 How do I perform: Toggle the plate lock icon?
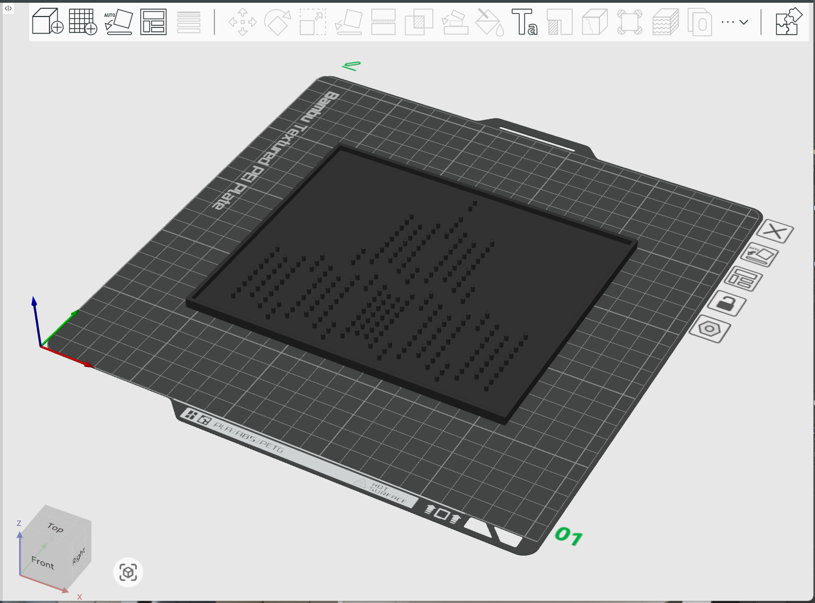click(x=726, y=303)
